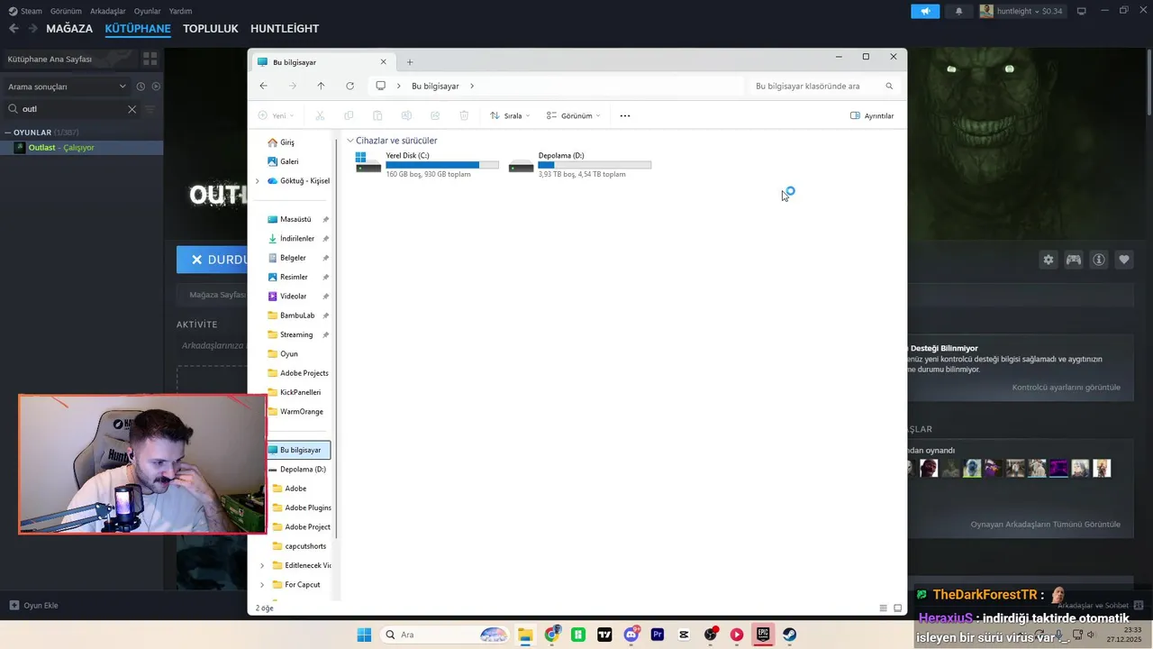This screenshot has height=649, width=1153.
Task: Click Oyun Ekle at bottom left
Action: pyautogui.click(x=33, y=605)
